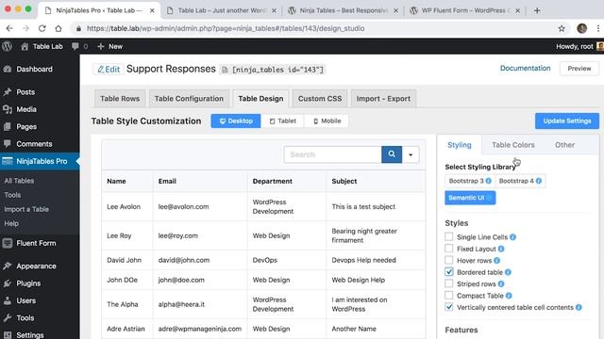Reload the current page

point(42,28)
